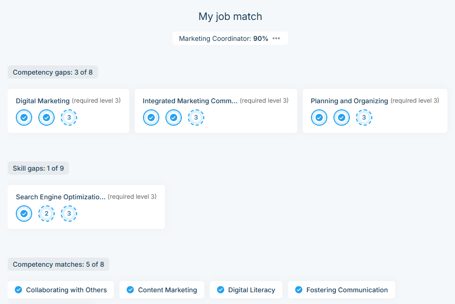Screen dimensions: 455x304
Task: Click the achieved level checkmark in Search Engine Optimization
Action: (24, 214)
